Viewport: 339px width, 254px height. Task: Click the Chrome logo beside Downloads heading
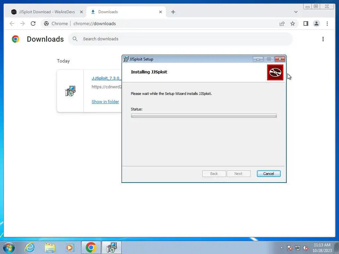tap(16, 39)
